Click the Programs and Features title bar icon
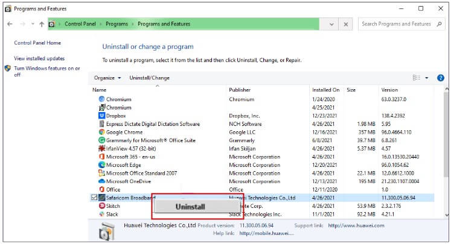The height and width of the screenshot is (244, 451). 8,9
